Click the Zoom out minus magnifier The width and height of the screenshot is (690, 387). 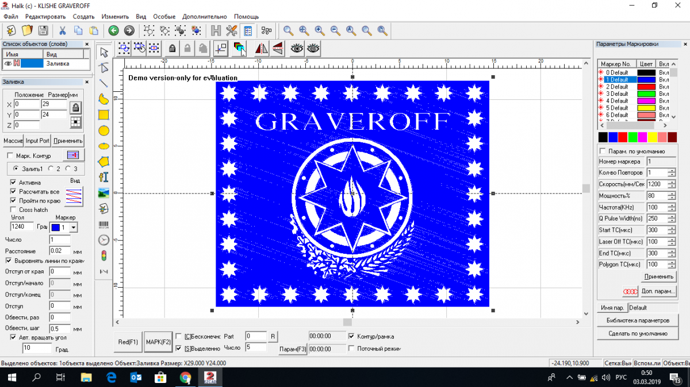click(335, 30)
